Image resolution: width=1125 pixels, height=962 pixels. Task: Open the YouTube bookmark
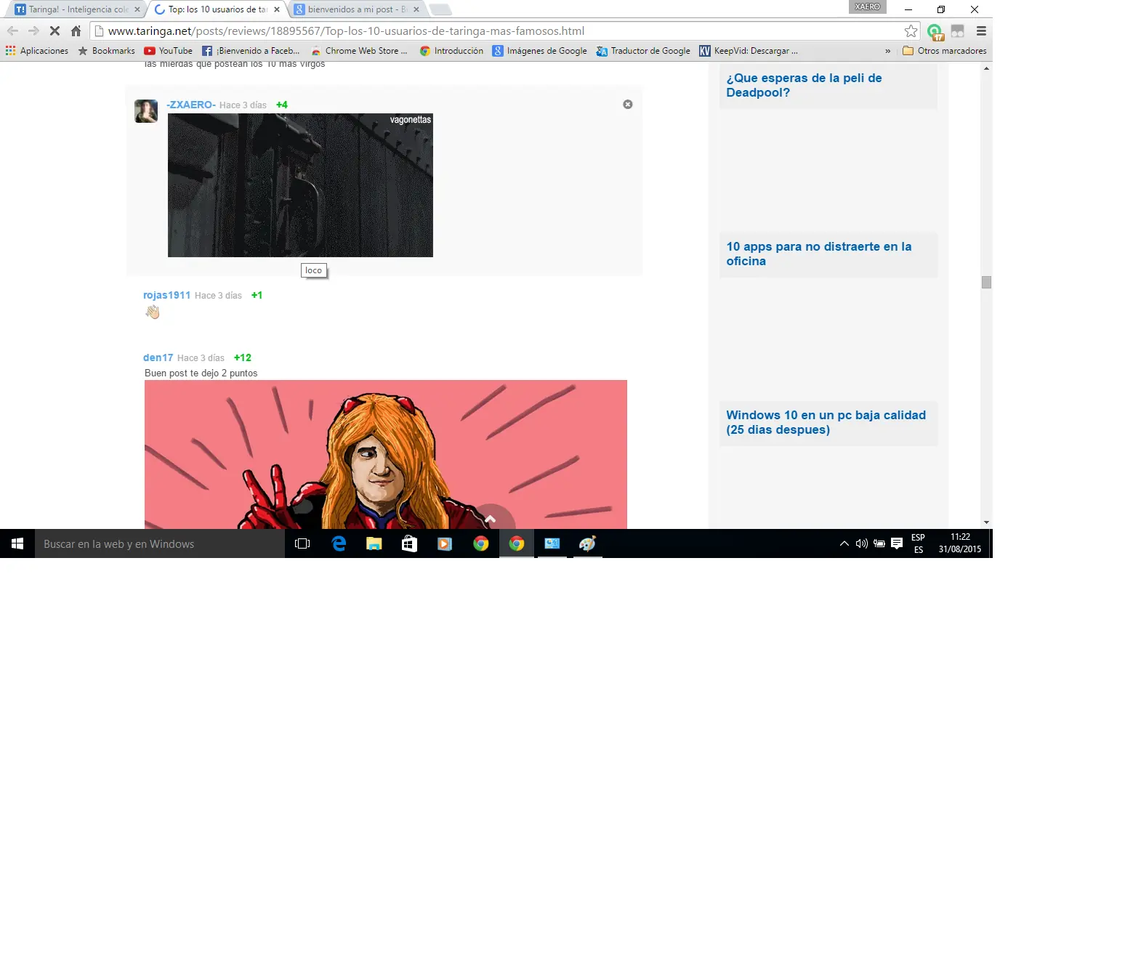click(168, 51)
